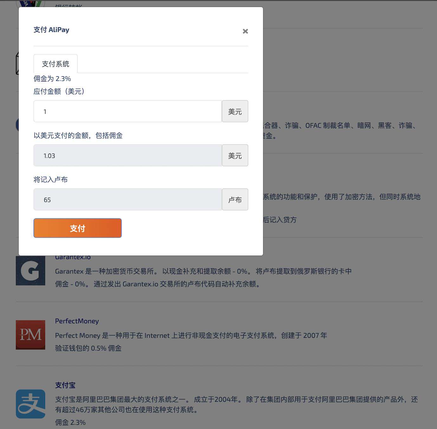Viewport: 437px width, 429px height.
Task: Click the dialog title 支付 AliPay
Action: tap(51, 29)
